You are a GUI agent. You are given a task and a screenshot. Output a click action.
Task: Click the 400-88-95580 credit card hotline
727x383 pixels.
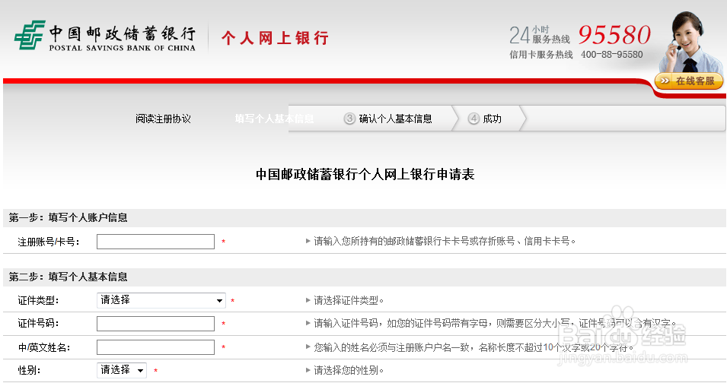[x=611, y=55]
